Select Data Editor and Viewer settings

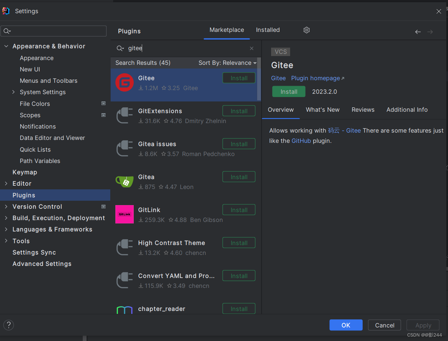pyautogui.click(x=52, y=138)
